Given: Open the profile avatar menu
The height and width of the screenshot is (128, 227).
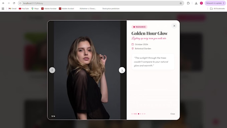Looking at the screenshot, I should pos(201,3).
